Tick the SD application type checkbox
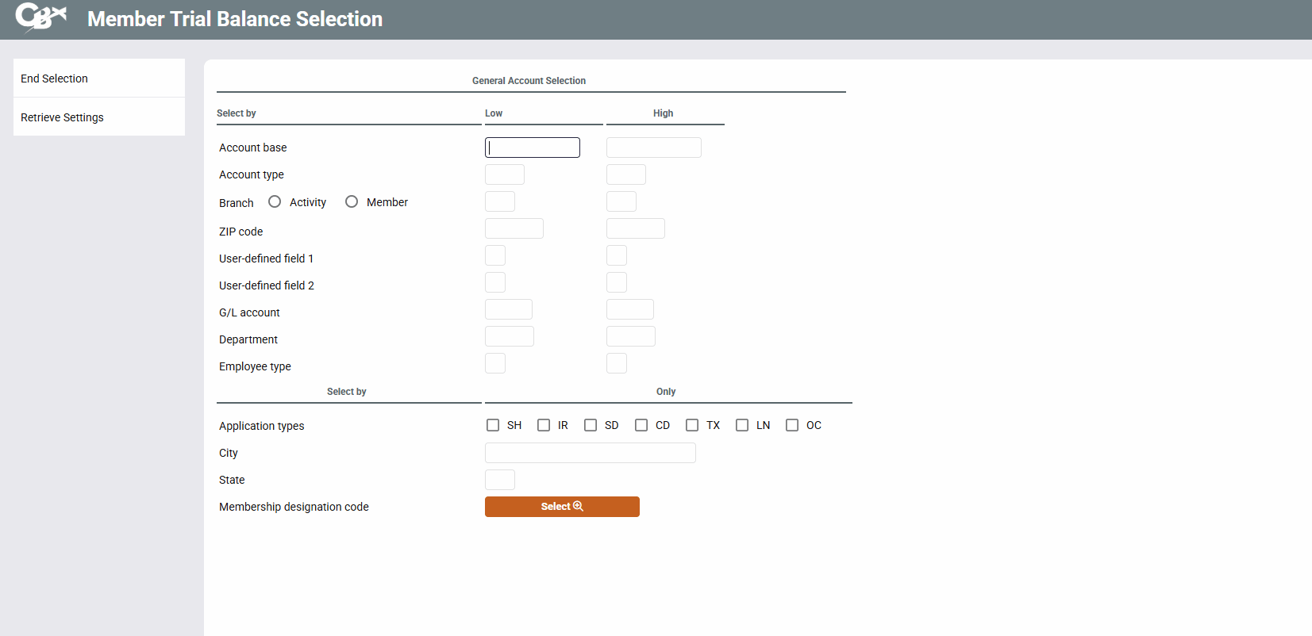The image size is (1312, 636). click(591, 425)
